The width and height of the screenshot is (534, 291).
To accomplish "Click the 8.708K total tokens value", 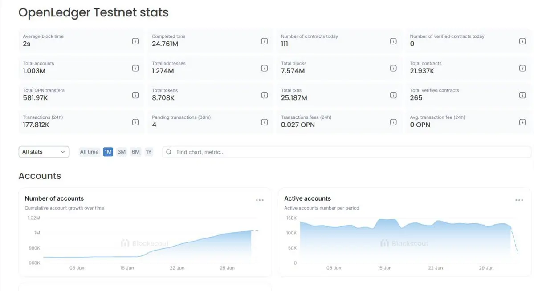I will (x=163, y=98).
